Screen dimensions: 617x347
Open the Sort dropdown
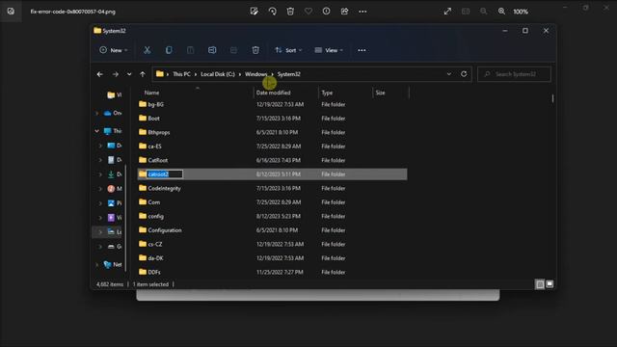(288, 50)
